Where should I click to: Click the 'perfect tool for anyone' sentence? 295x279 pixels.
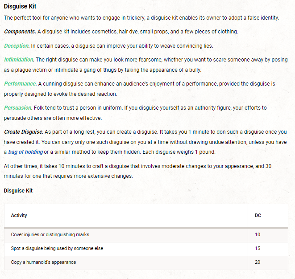click(141, 18)
